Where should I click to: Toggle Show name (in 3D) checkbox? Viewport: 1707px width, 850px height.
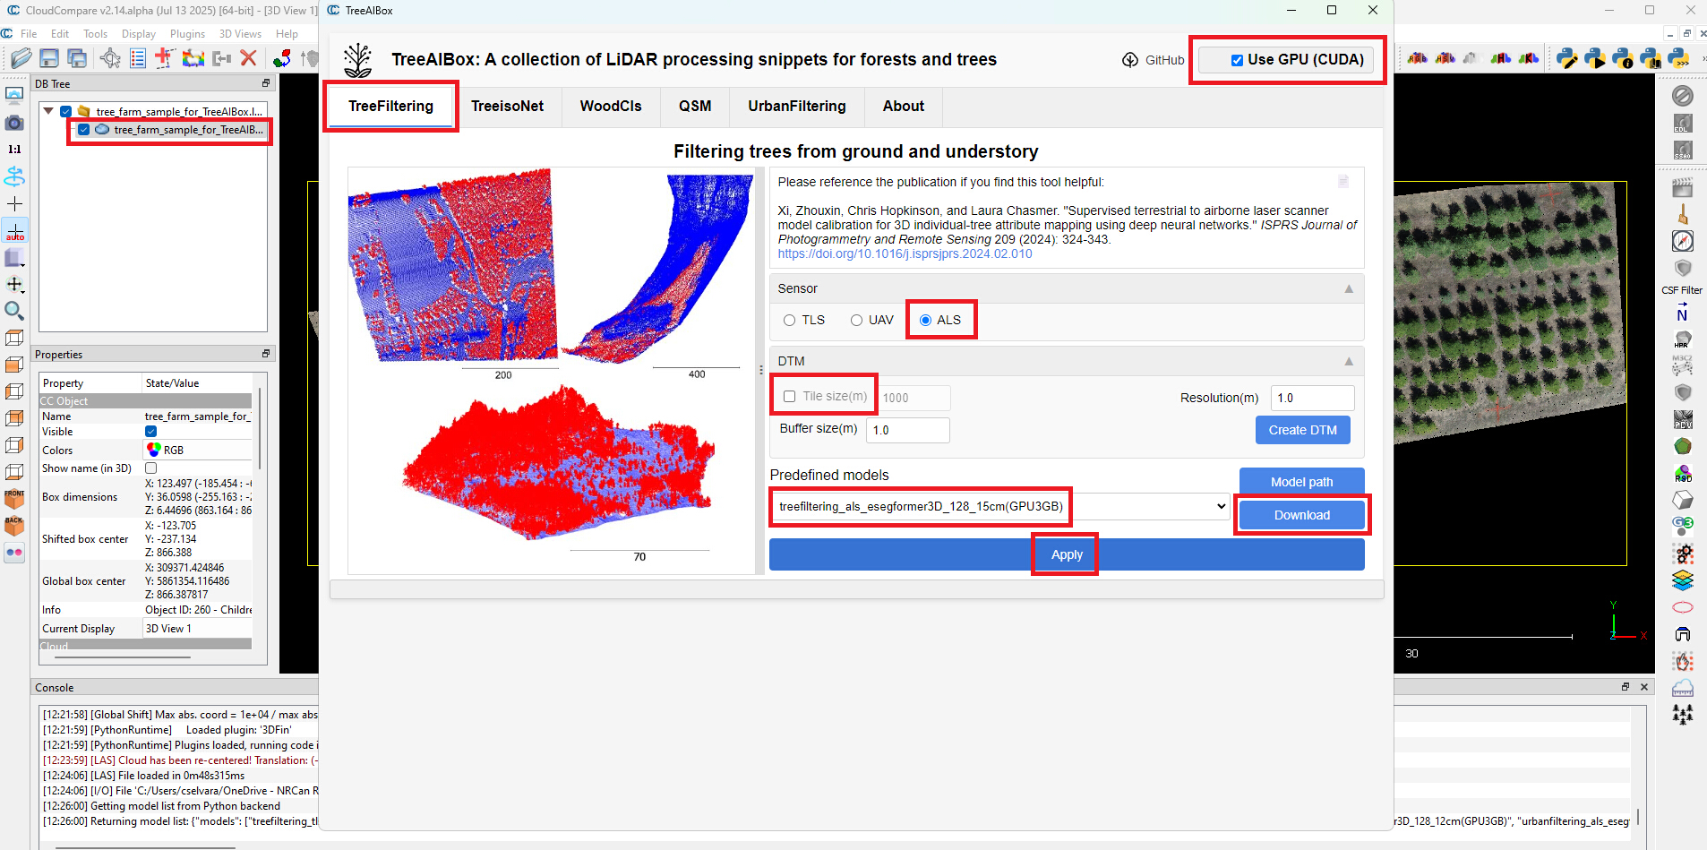pos(151,468)
